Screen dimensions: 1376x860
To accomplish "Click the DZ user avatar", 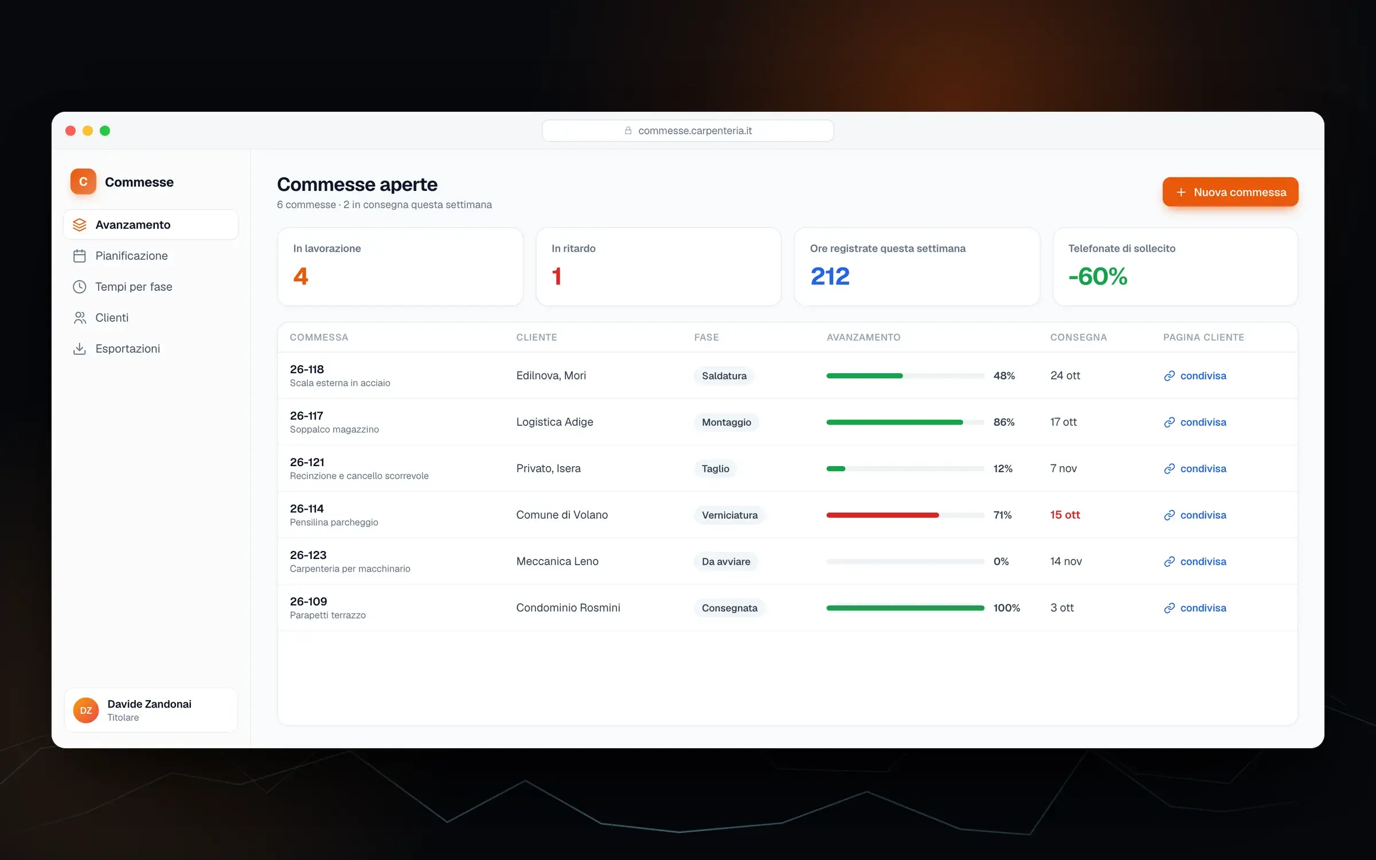I will click(86, 710).
